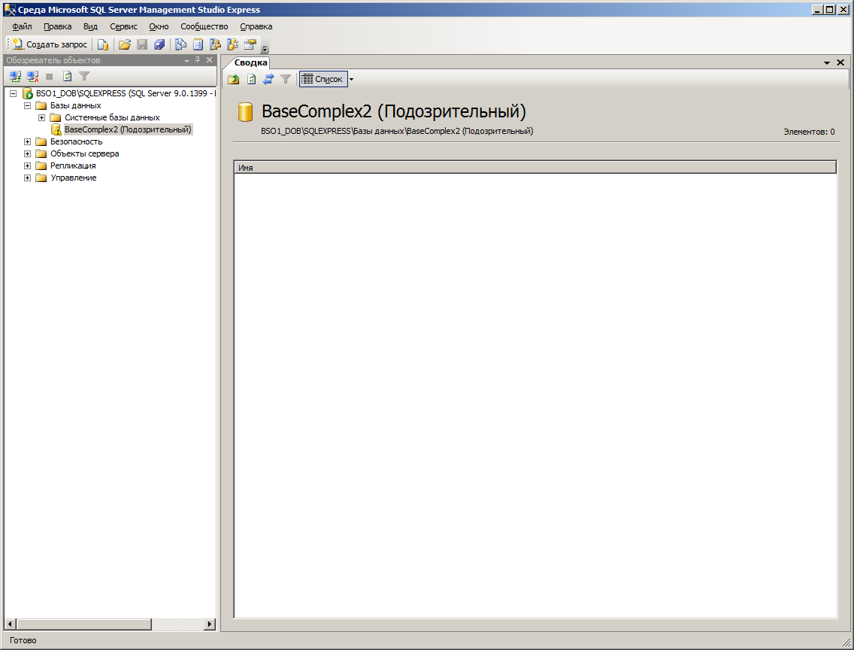
Task: Open the Окно menu
Action: pos(159,26)
